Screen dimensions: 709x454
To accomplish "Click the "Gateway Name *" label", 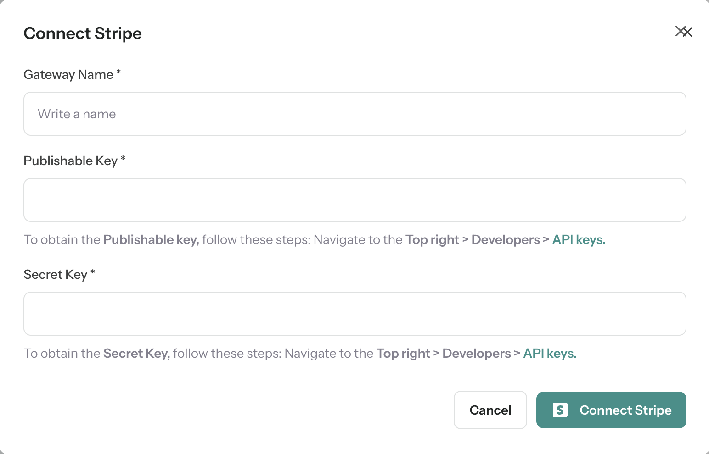I will click(72, 74).
